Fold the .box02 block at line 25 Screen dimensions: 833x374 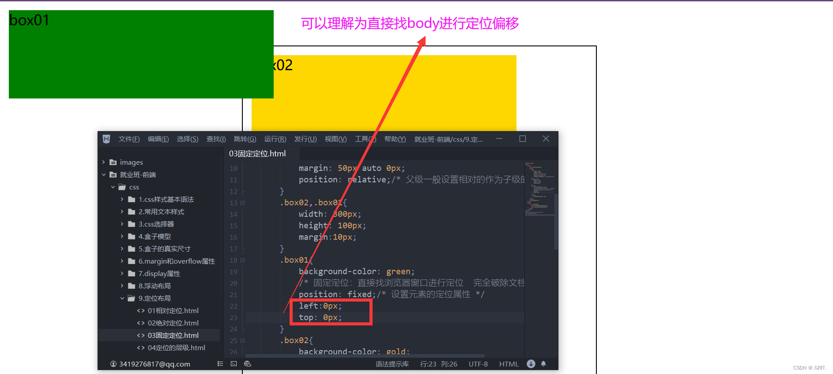[242, 341]
